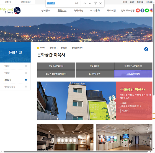Screen dimensions: 155x153
Task: Click the 문화시설 blue sidebar heading
Action: coord(15,52)
